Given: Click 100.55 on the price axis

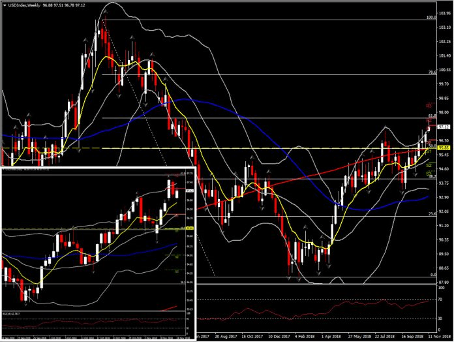Looking at the screenshot, I should click(x=445, y=70).
